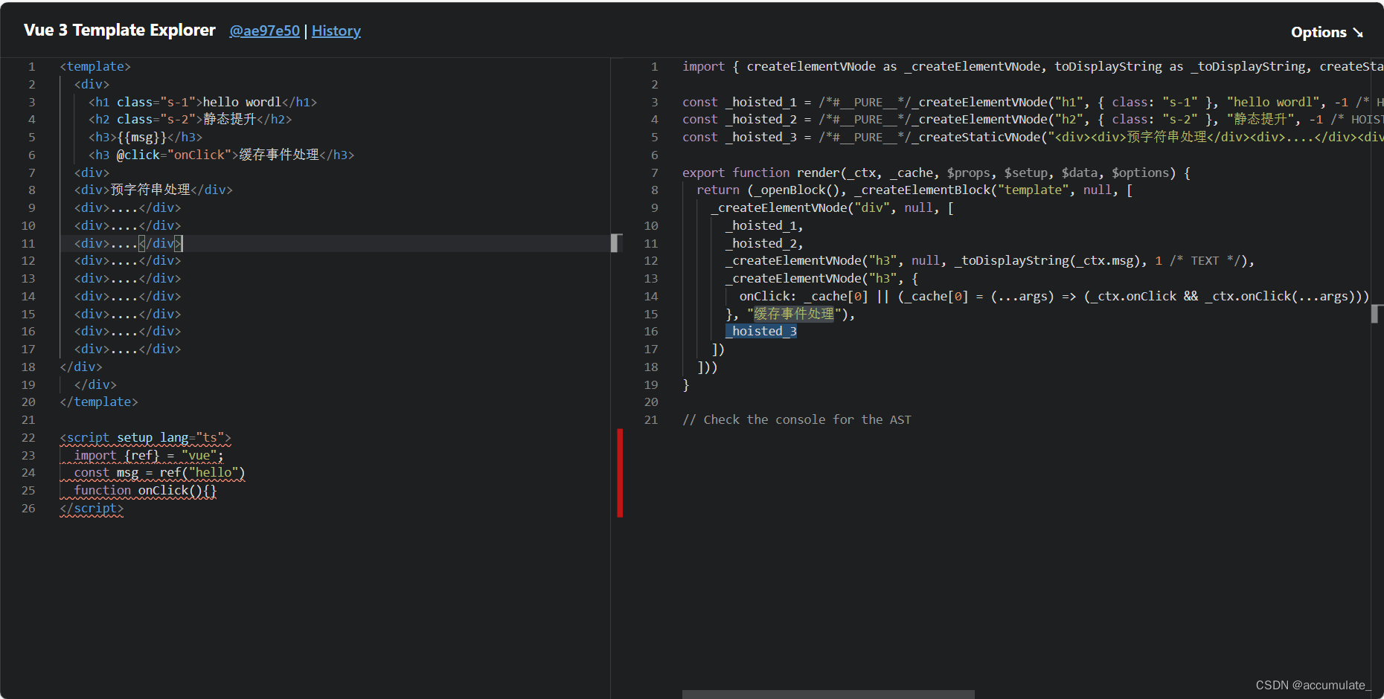
Task: Click the Check the console for AST comment
Action: [797, 419]
